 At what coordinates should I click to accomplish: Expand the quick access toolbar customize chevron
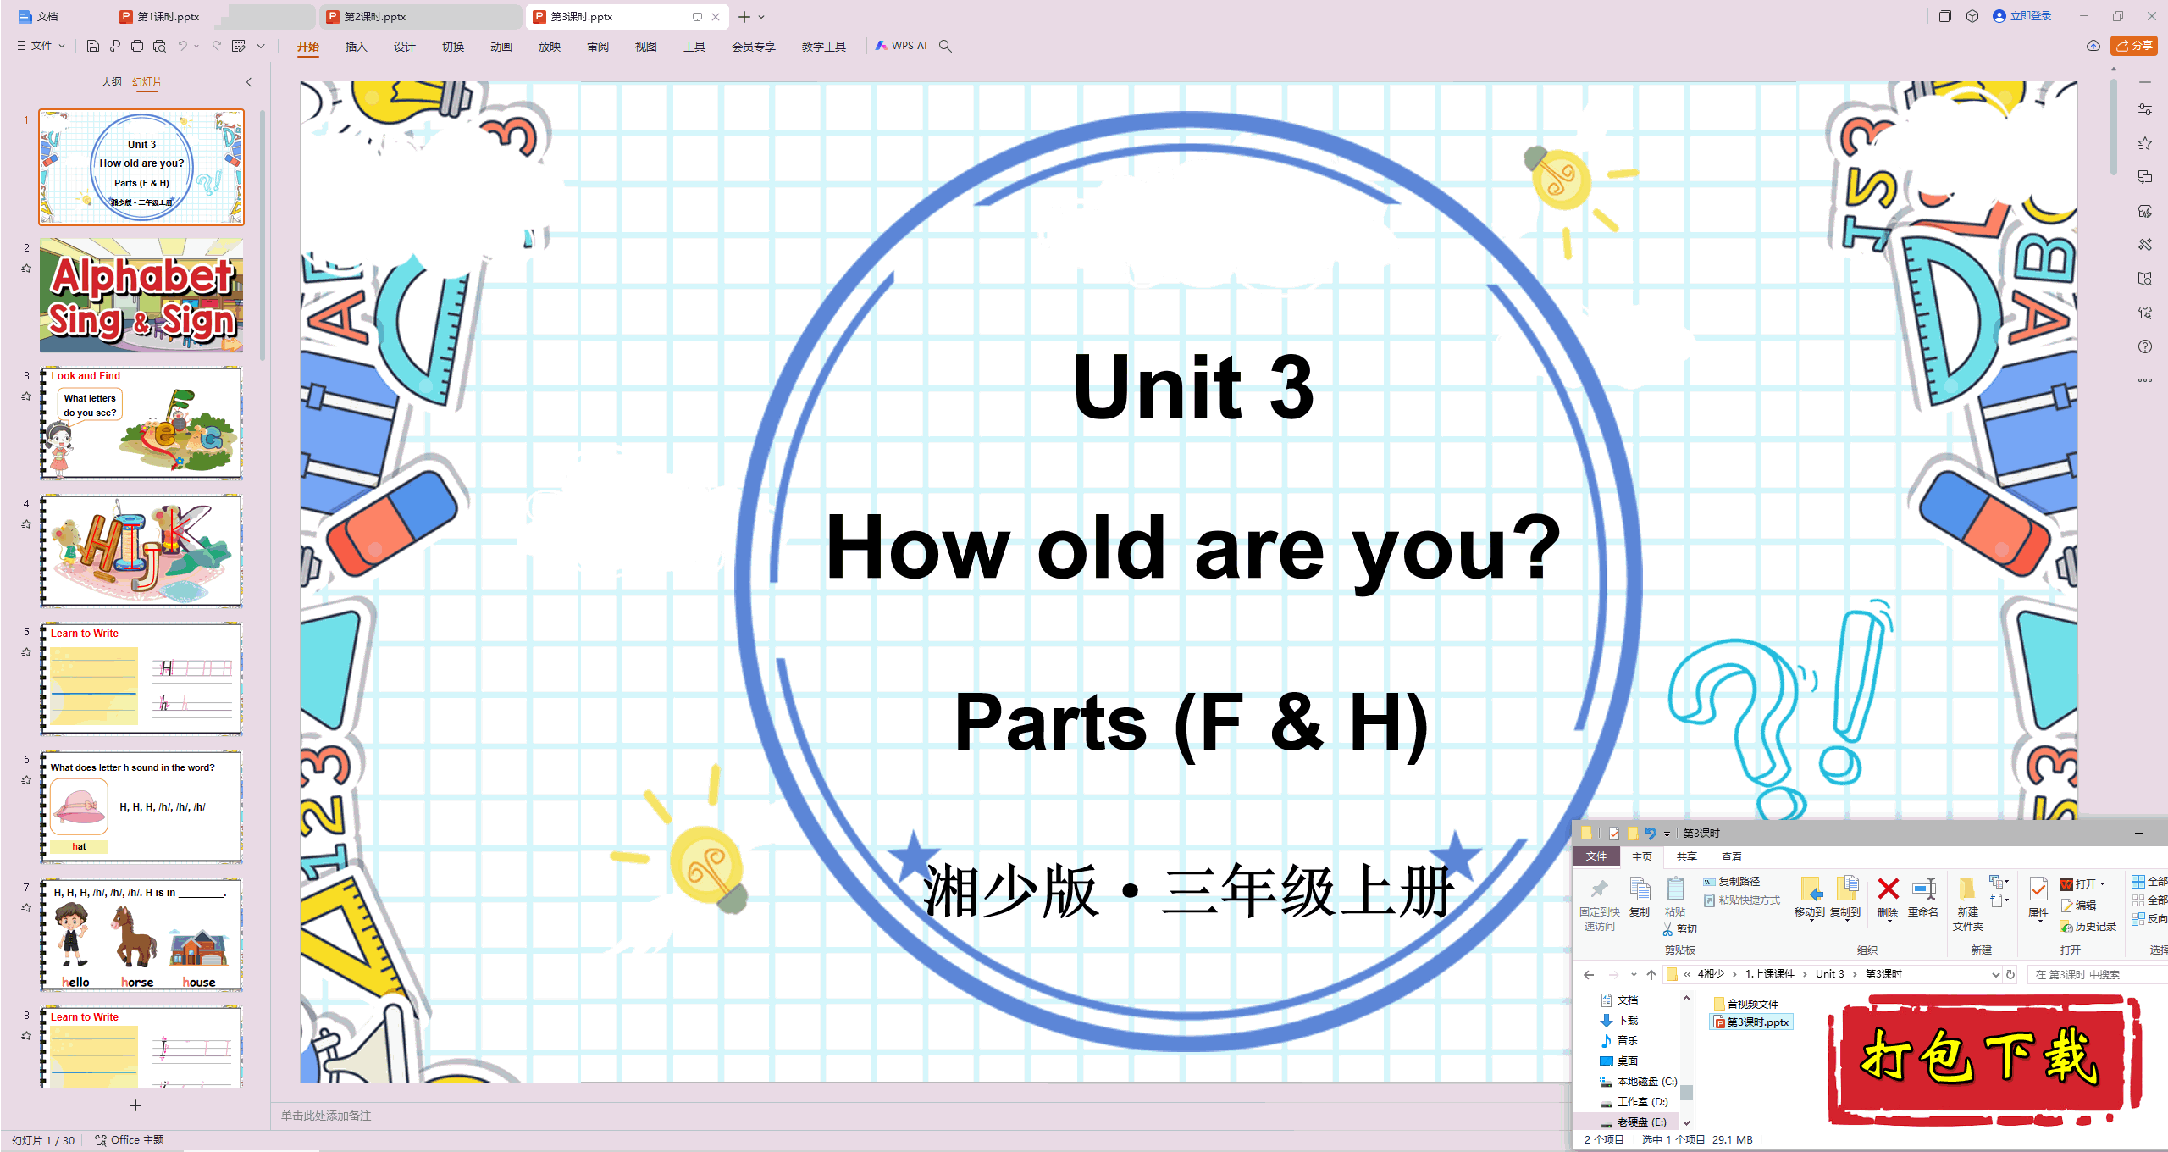coord(261,46)
